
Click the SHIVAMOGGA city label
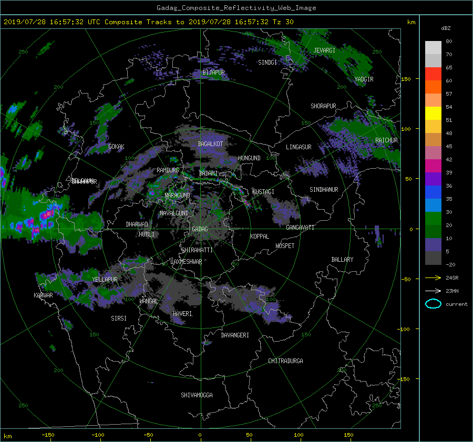pyautogui.click(x=197, y=395)
